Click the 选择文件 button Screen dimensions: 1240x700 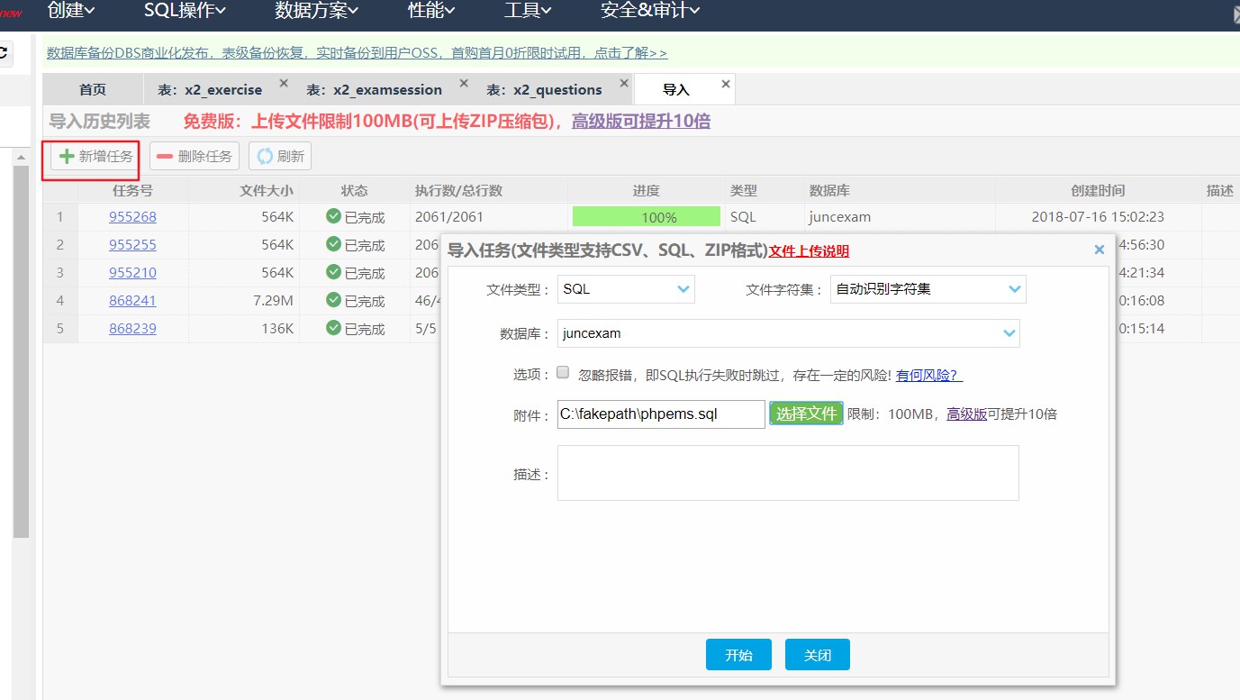click(x=806, y=414)
